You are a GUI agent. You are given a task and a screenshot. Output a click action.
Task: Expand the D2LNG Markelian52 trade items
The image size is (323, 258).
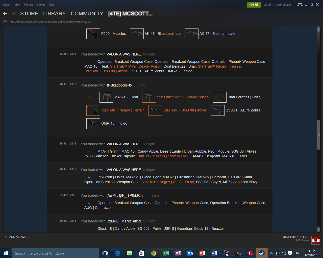[89, 229]
